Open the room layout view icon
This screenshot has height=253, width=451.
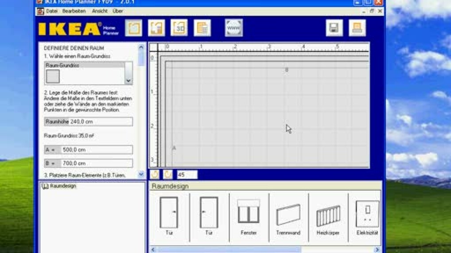(x=133, y=28)
